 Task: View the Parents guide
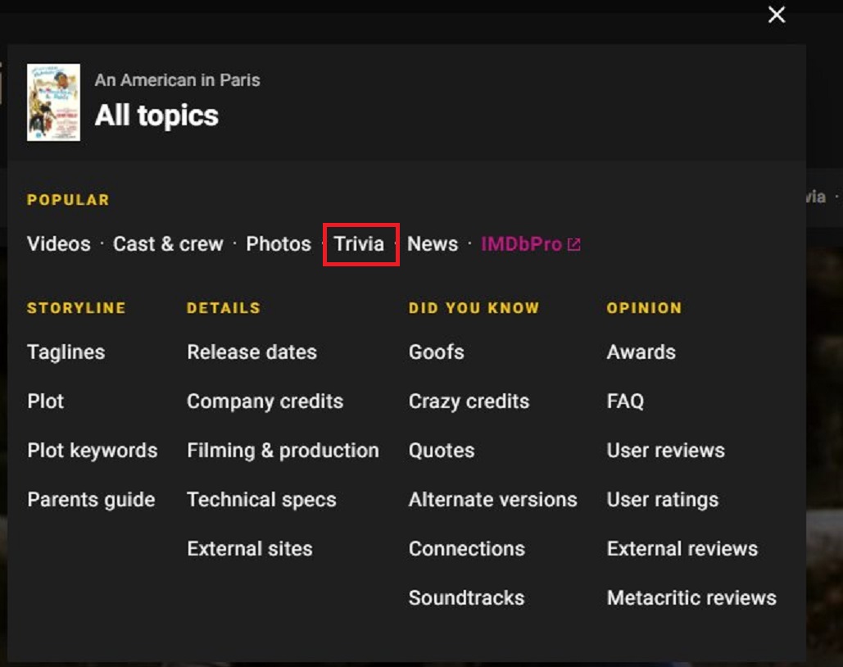pos(91,500)
